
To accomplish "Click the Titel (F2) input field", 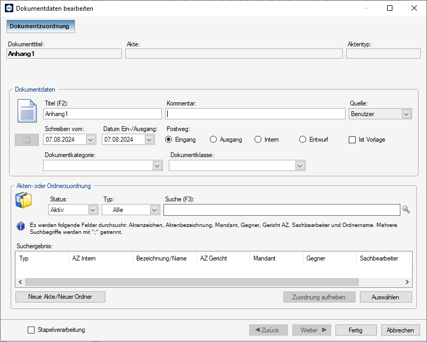I will coord(102,114).
